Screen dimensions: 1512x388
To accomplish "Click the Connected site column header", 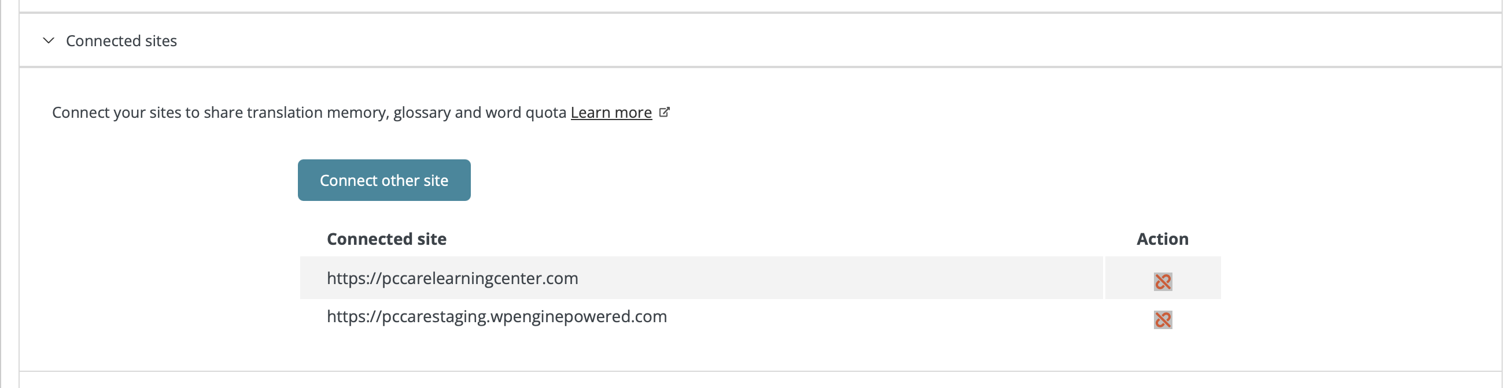I will [x=386, y=239].
